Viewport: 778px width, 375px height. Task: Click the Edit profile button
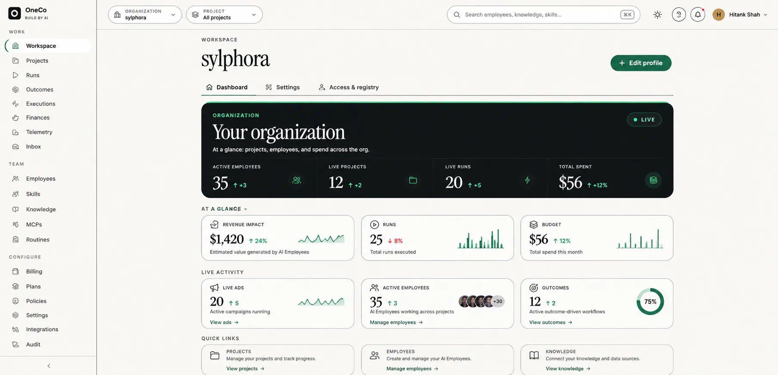641,63
